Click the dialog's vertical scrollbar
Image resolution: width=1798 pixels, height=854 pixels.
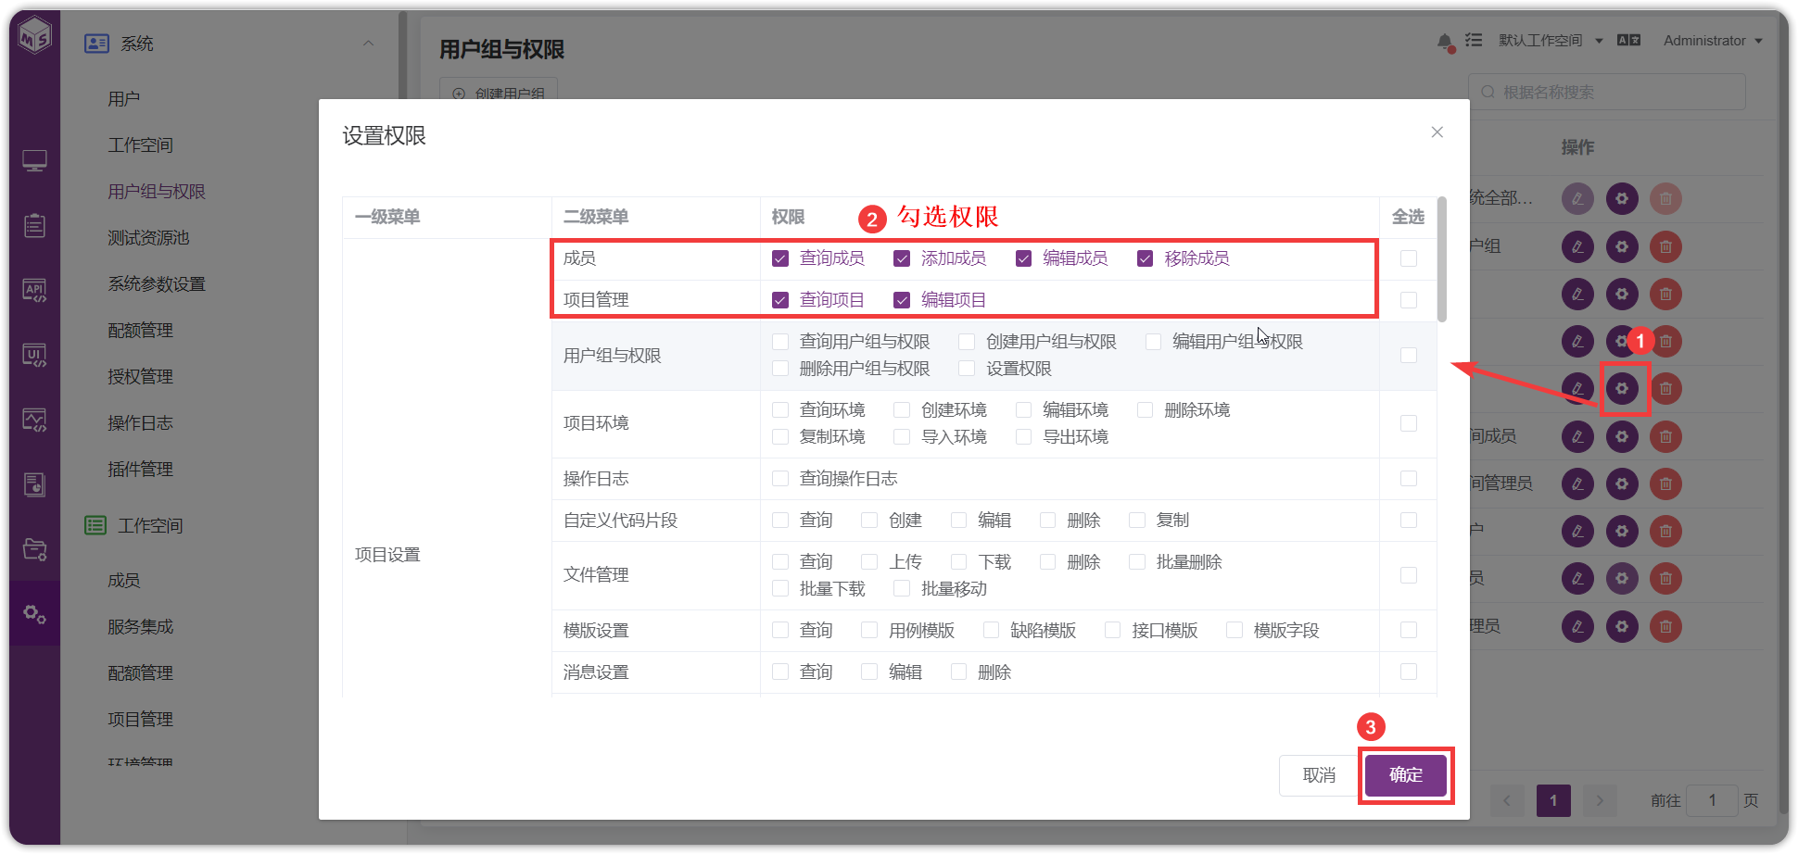coord(1441,260)
